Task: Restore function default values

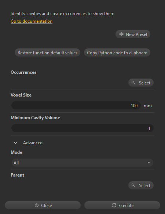Action: click(x=47, y=52)
